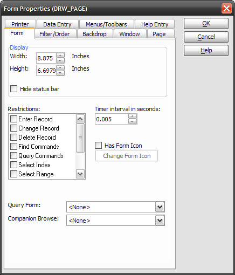This screenshot has width=235, height=275.
Task: Toggle the Query Commands restriction
Action: [x=13, y=156]
